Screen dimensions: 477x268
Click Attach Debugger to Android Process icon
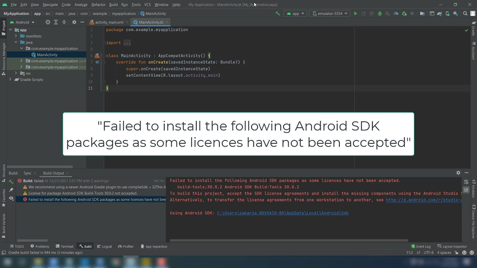404,13
